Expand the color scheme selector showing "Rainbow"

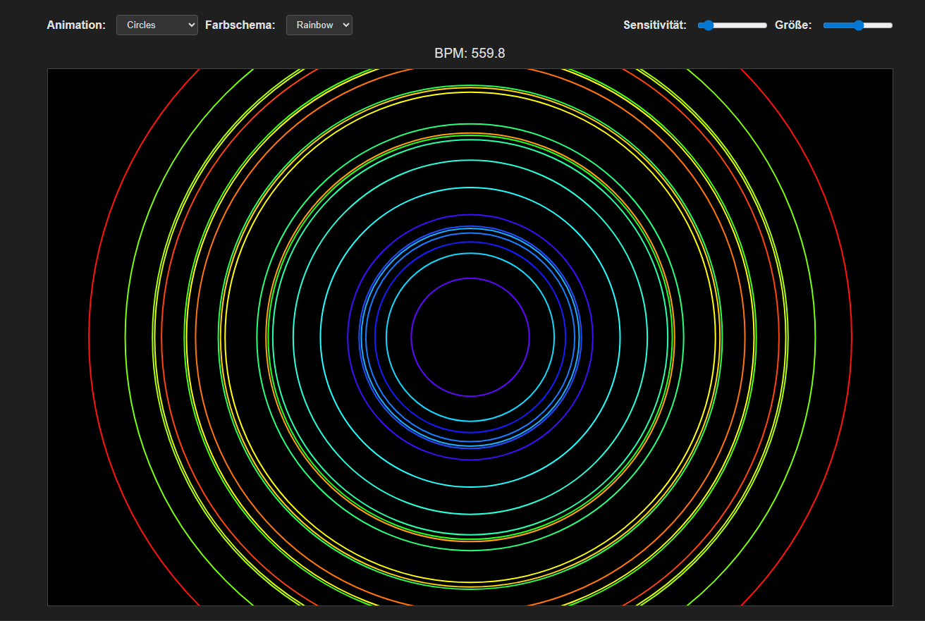coord(319,24)
